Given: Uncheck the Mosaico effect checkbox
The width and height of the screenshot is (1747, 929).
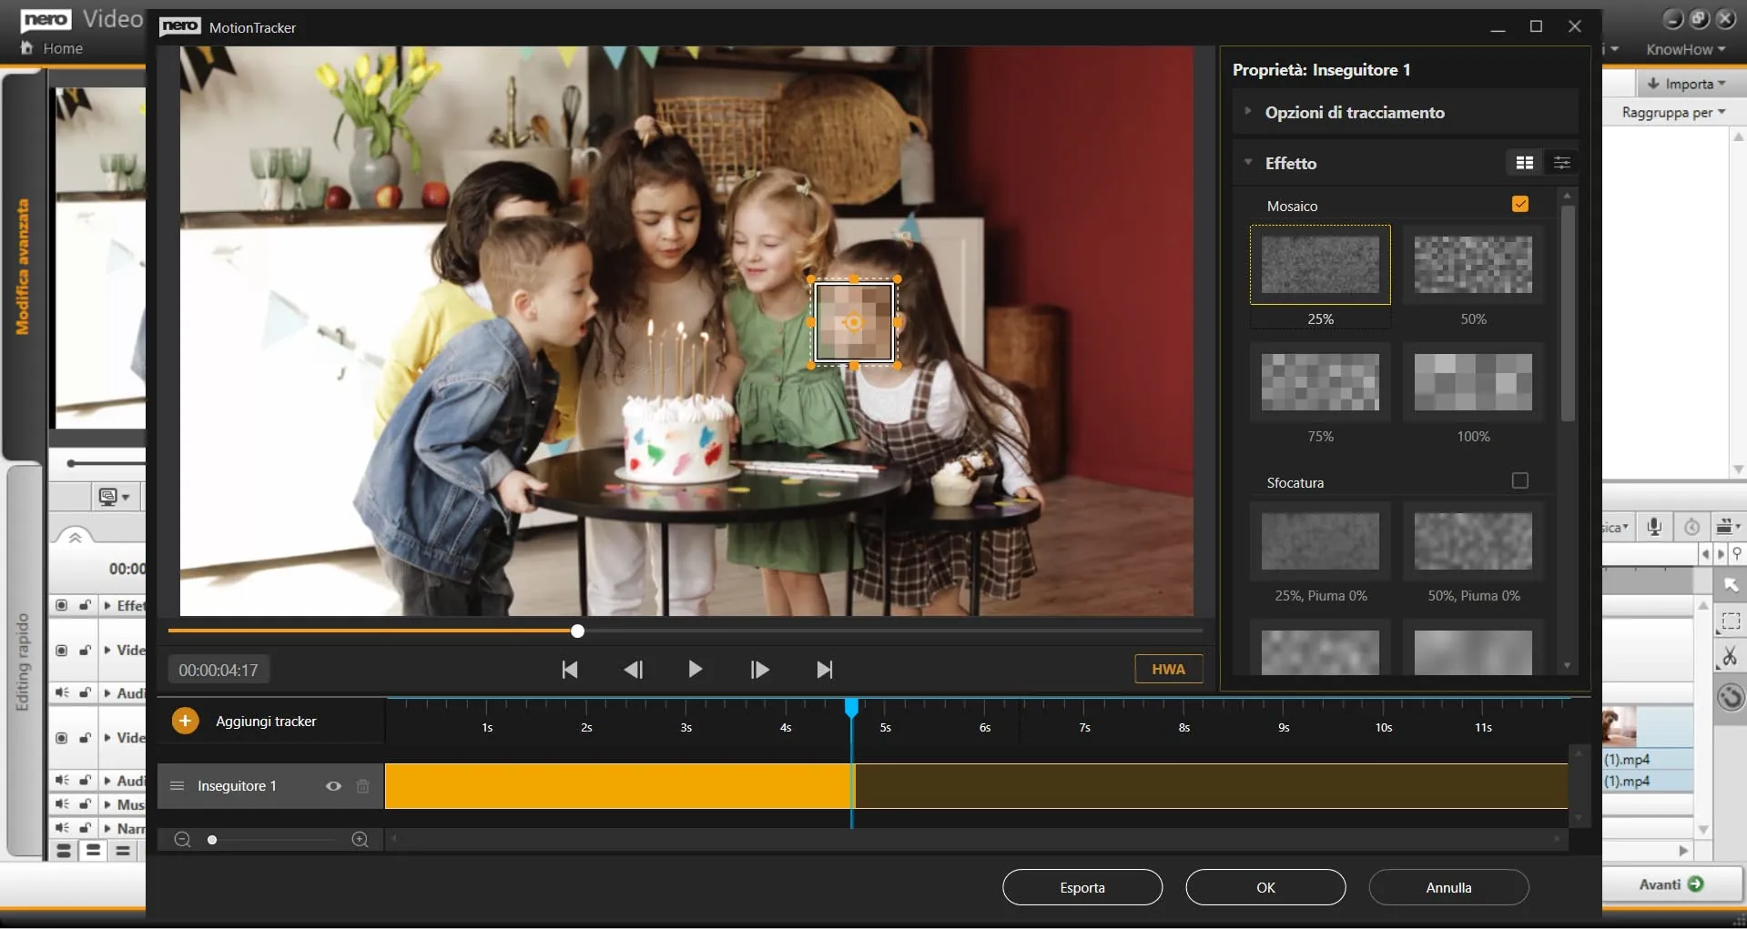Looking at the screenshot, I should click(1519, 205).
